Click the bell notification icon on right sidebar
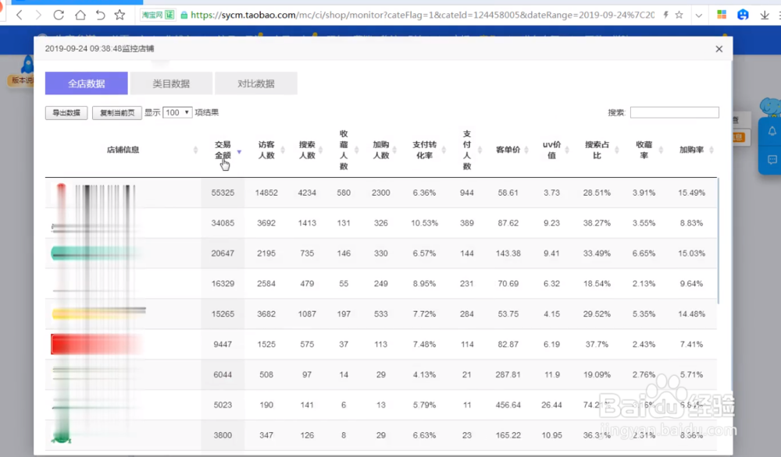Screen dimensions: 781x457 pos(772,131)
